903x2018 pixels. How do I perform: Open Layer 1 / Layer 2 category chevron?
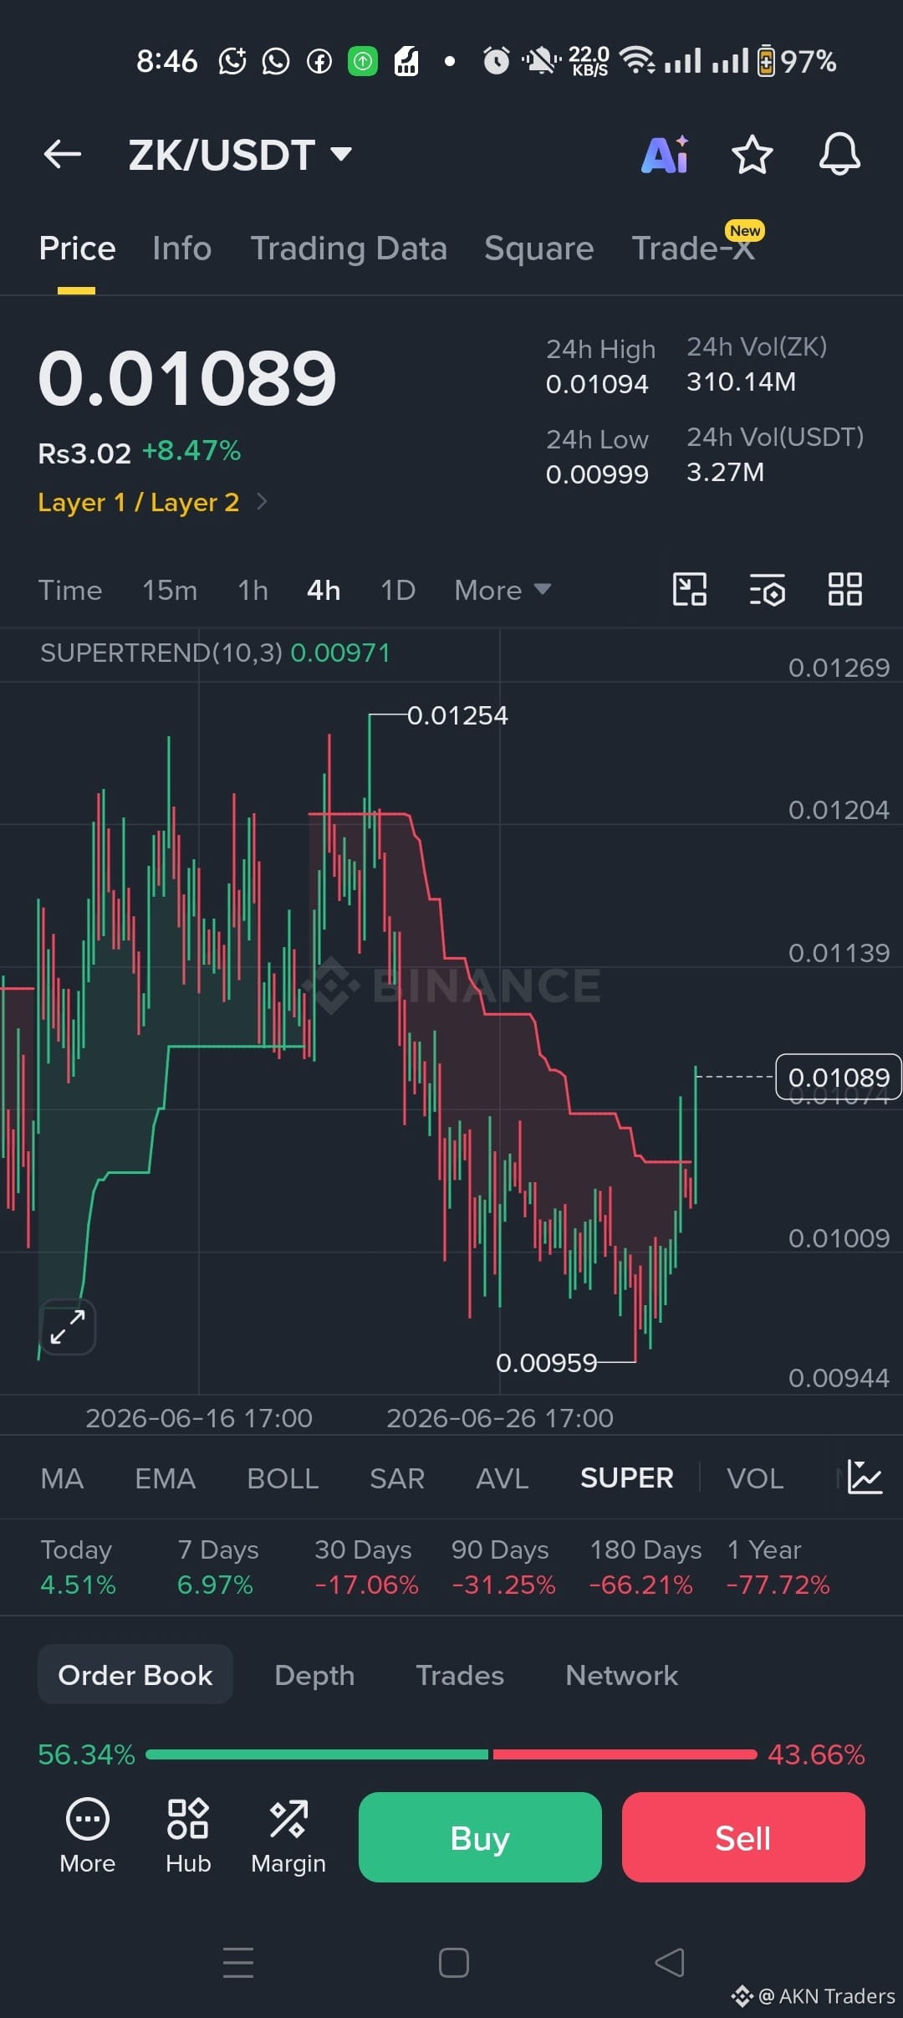click(262, 501)
